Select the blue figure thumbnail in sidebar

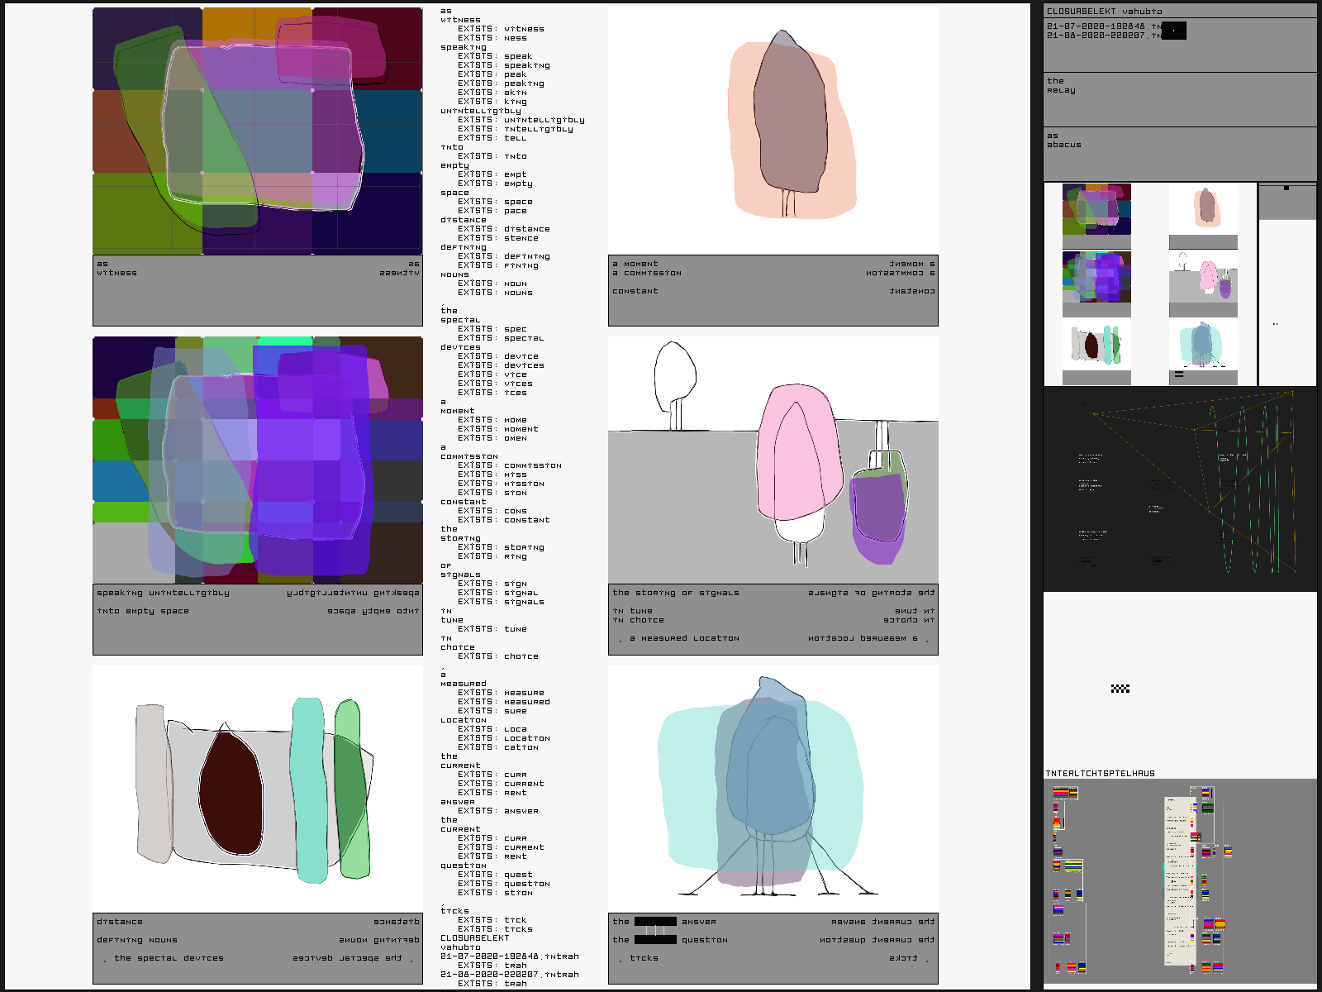pos(1203,345)
